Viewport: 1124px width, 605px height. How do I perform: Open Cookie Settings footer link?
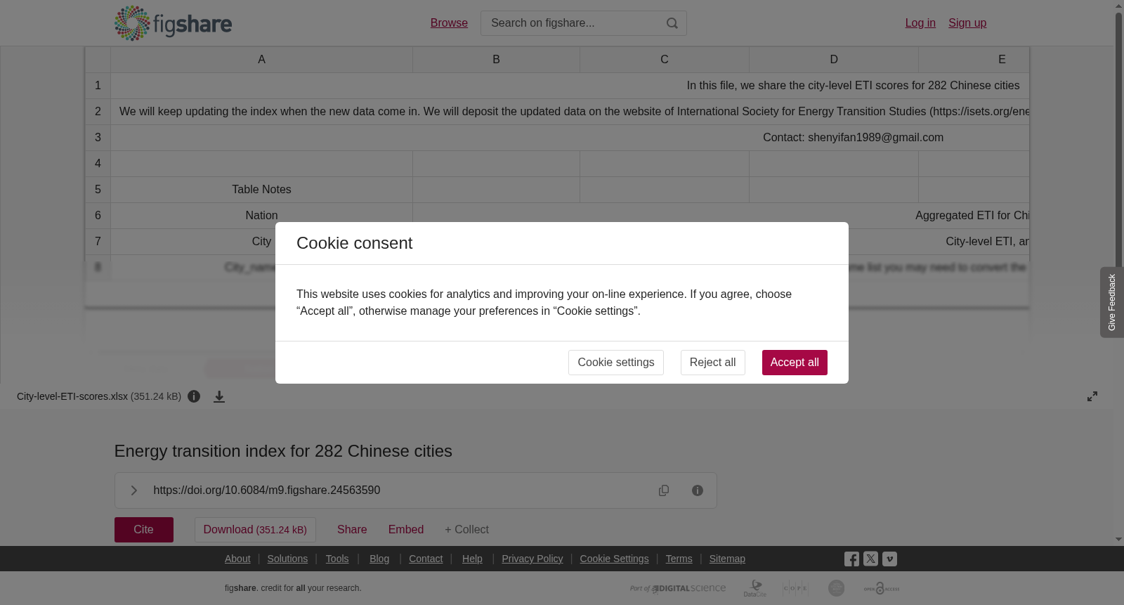point(614,559)
